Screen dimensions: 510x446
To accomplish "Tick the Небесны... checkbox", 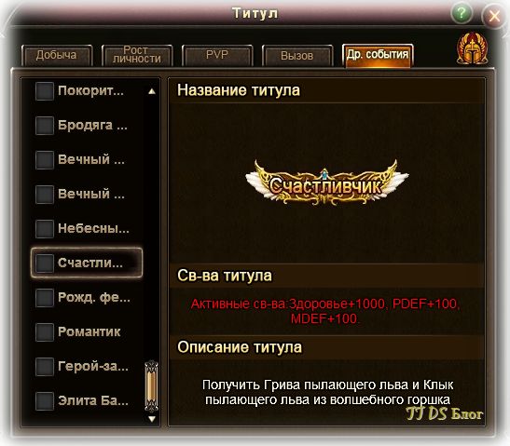I will [45, 229].
